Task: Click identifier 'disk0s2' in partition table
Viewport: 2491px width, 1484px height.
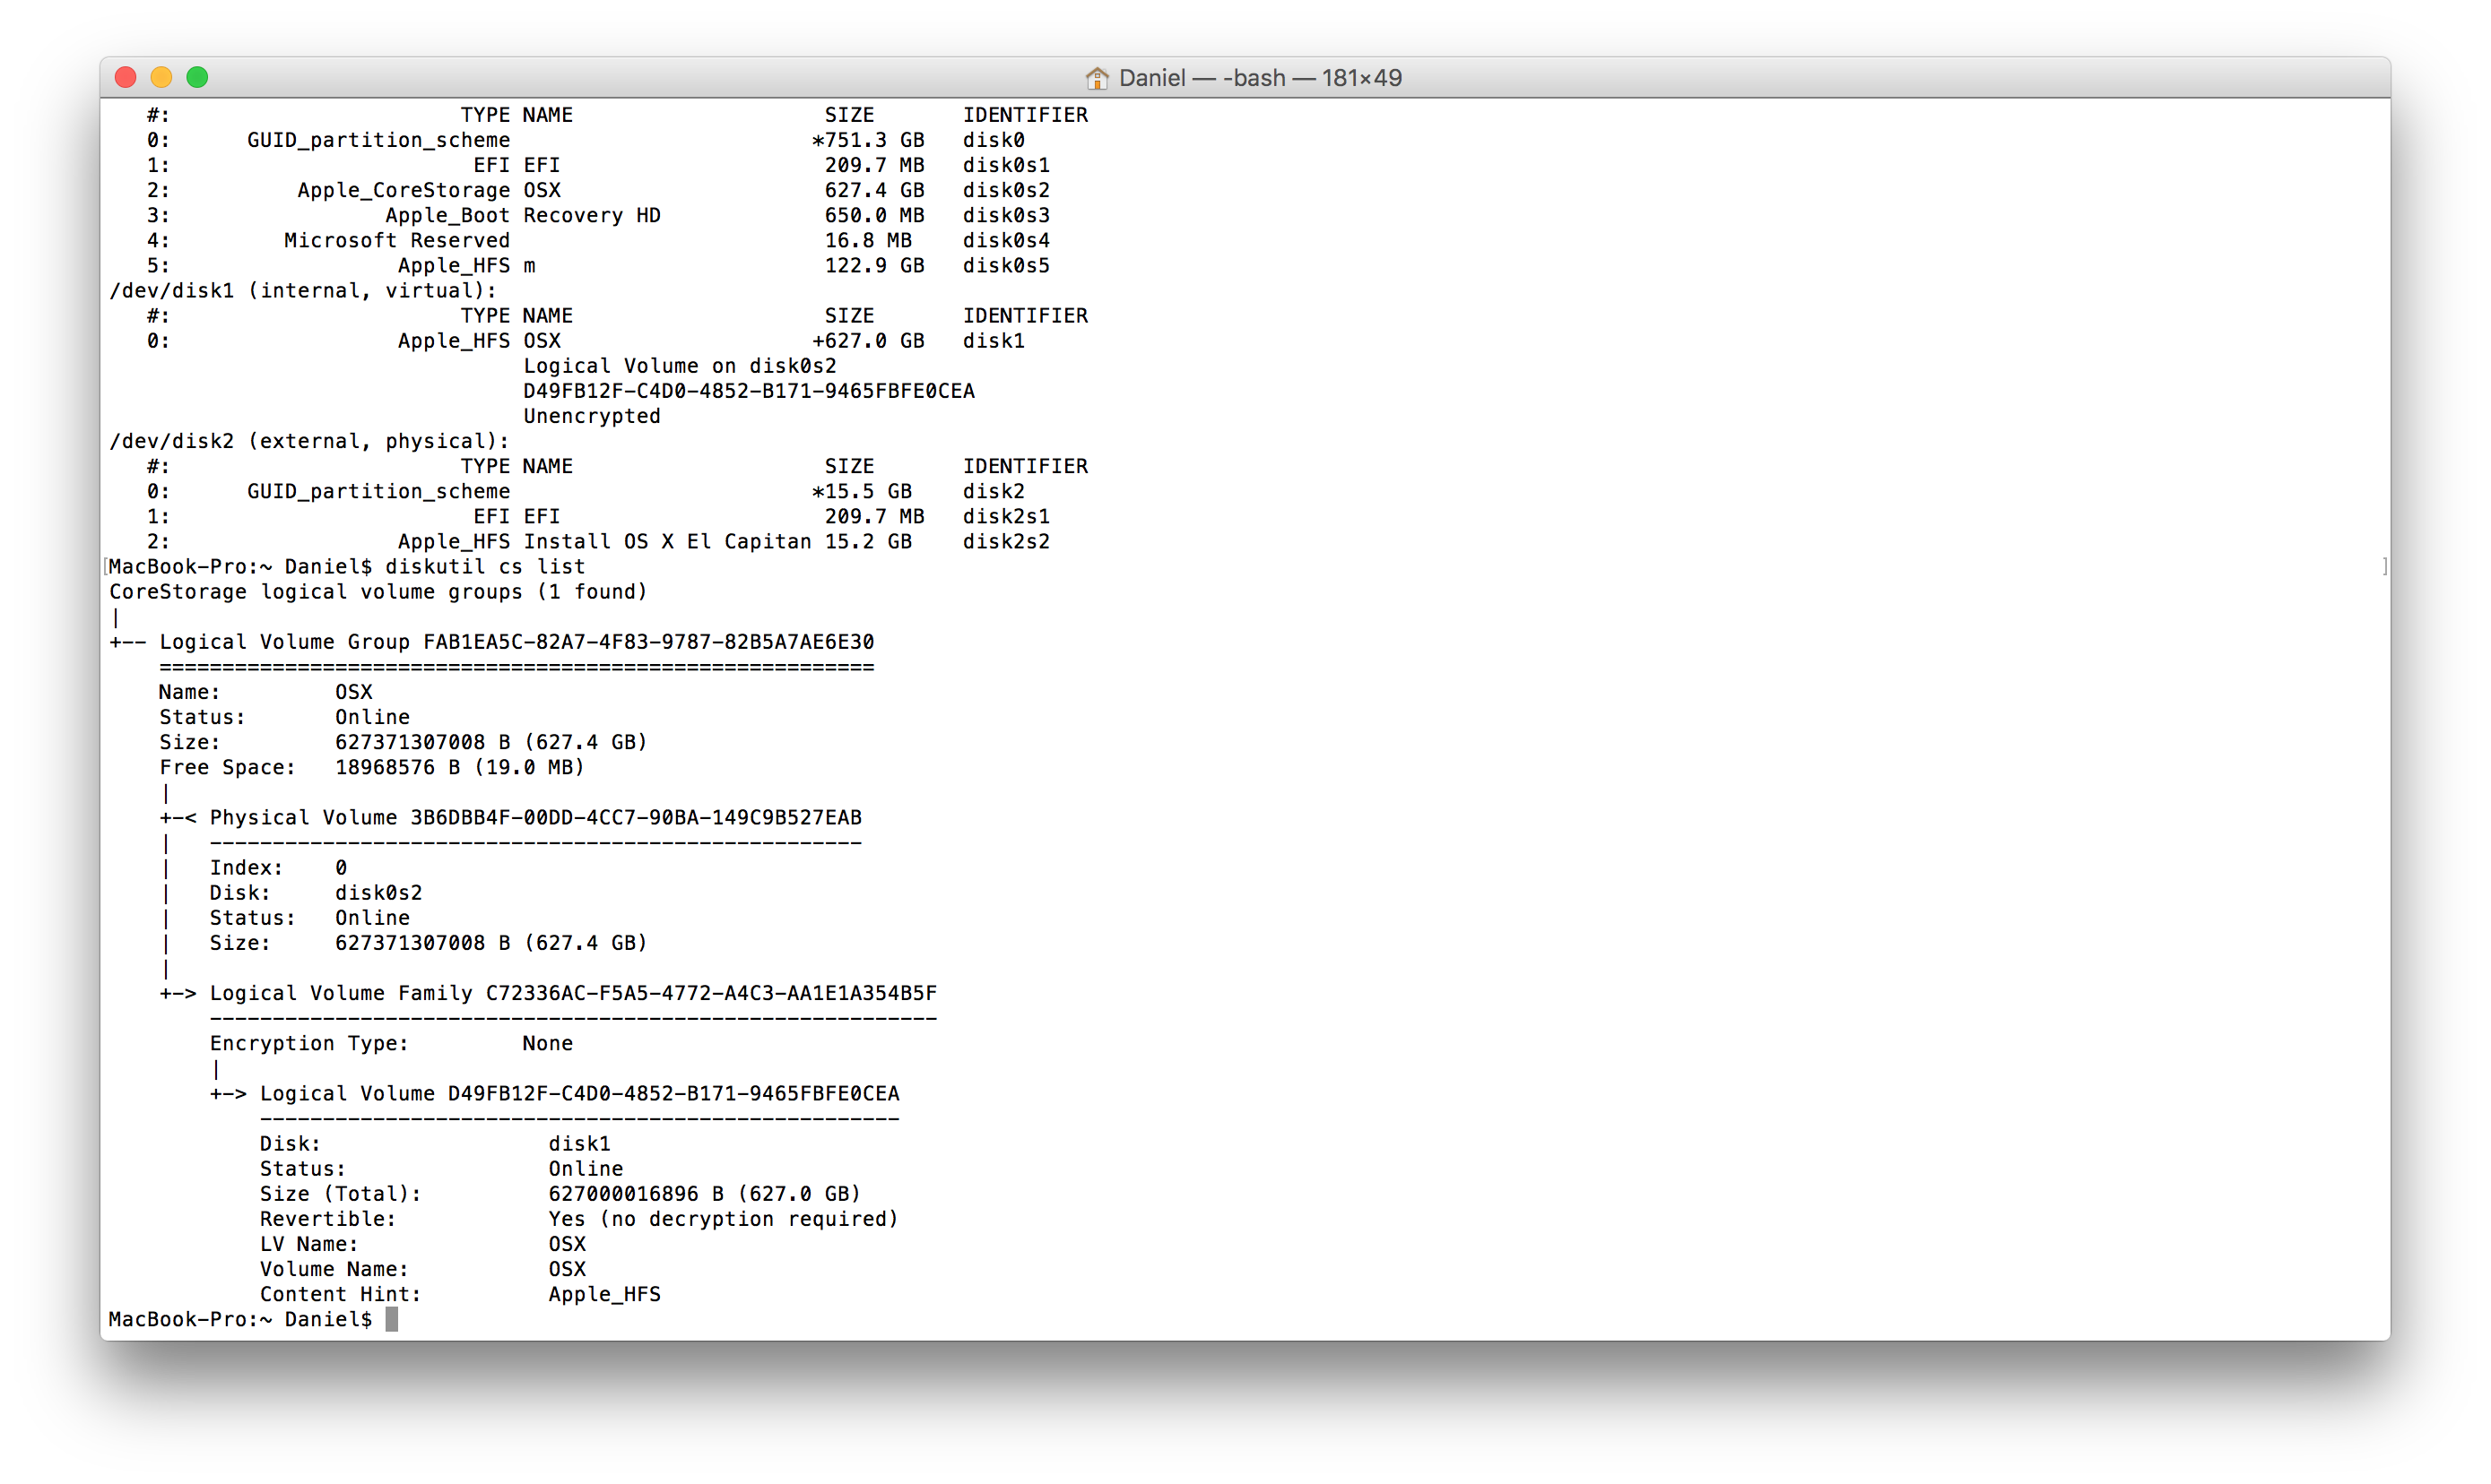Action: click(x=1006, y=190)
